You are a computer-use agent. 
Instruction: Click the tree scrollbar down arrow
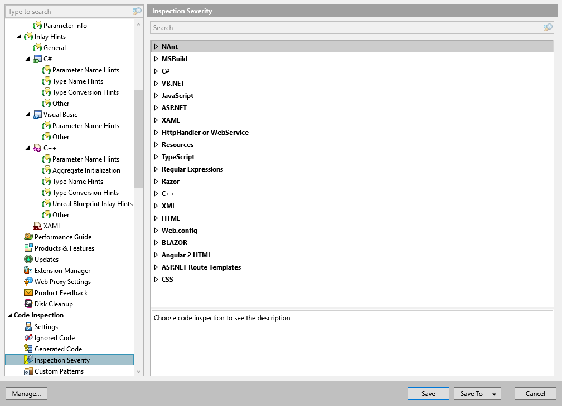[139, 371]
